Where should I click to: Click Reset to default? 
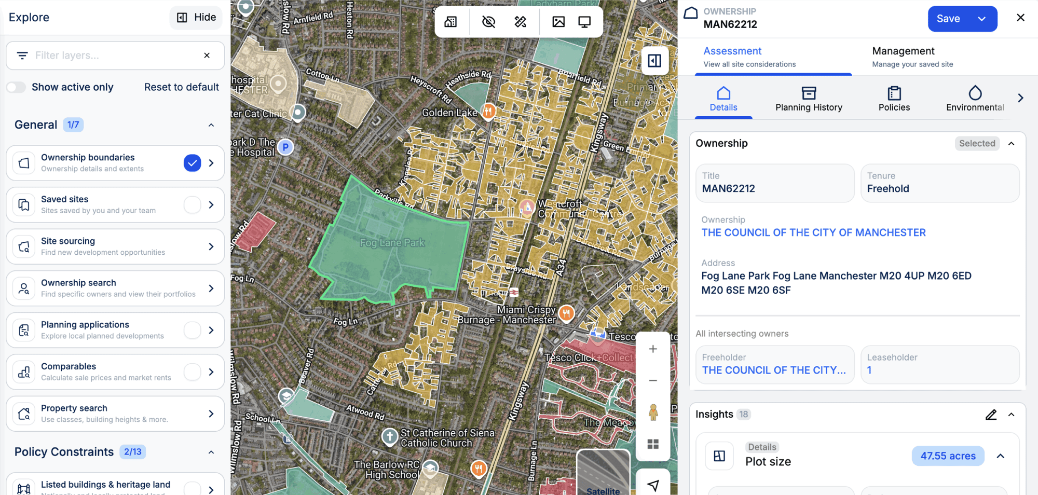pos(181,87)
